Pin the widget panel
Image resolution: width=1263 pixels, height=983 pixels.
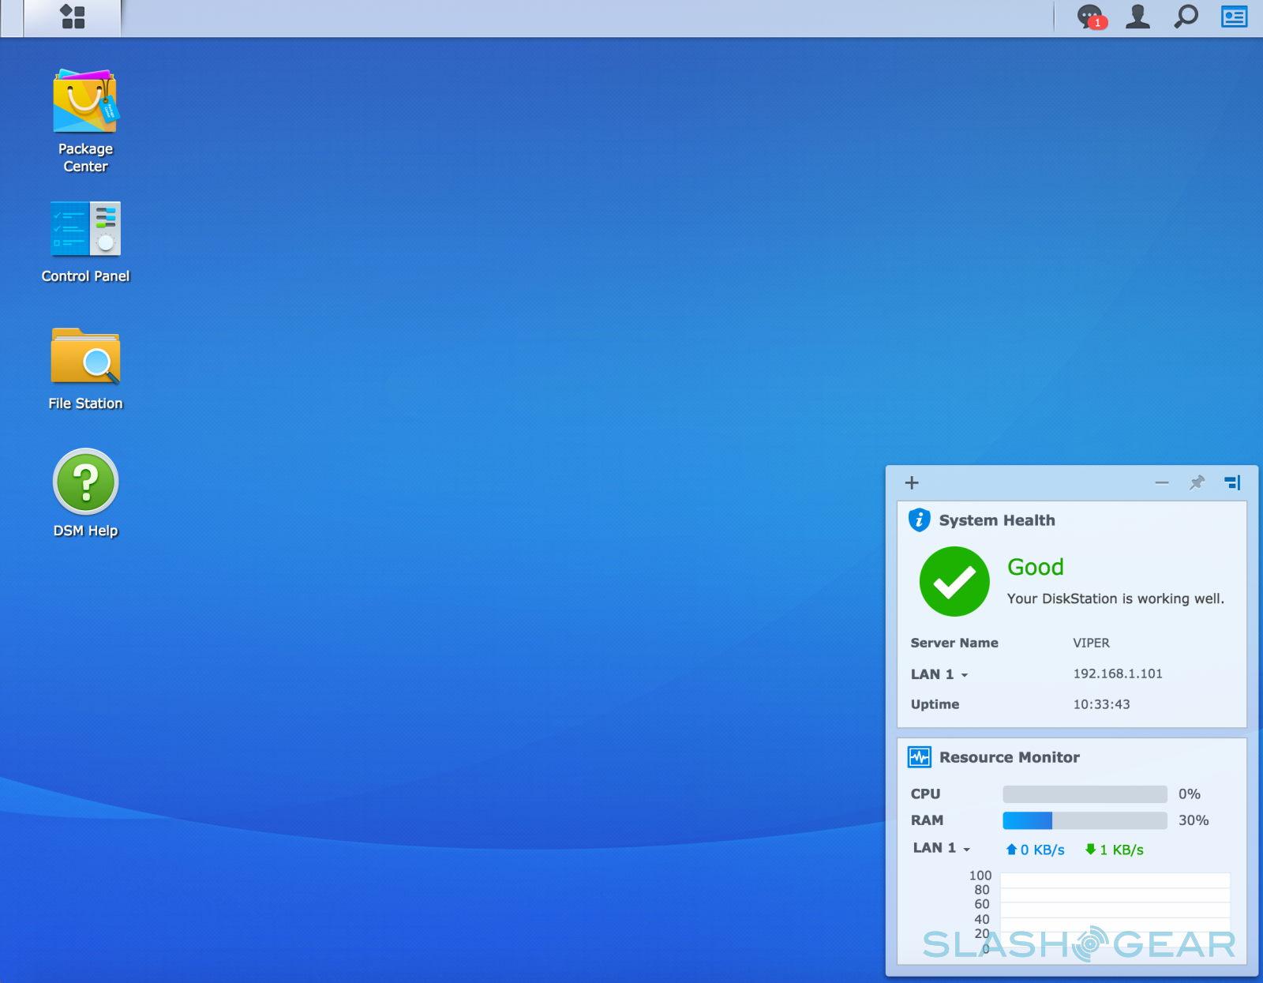[x=1197, y=482]
